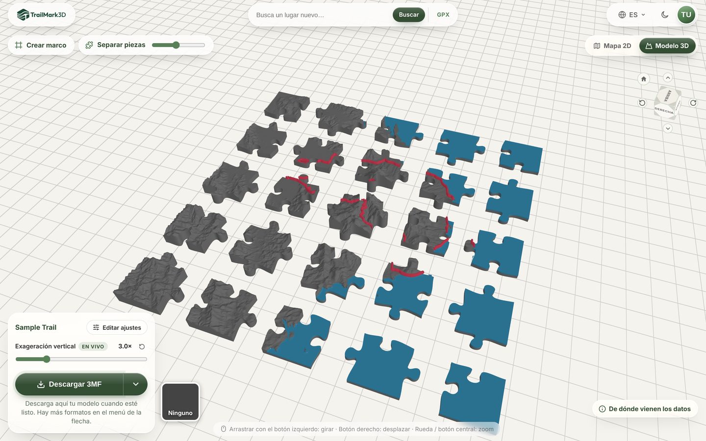This screenshot has height=441, width=706.
Task: Click the 'Sample Trail' title
Action: click(36, 327)
